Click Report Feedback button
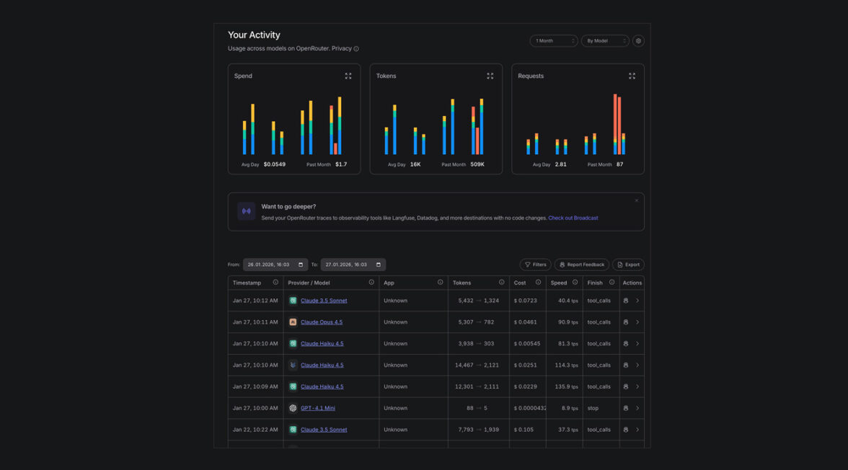This screenshot has width=848, height=470. click(x=581, y=265)
